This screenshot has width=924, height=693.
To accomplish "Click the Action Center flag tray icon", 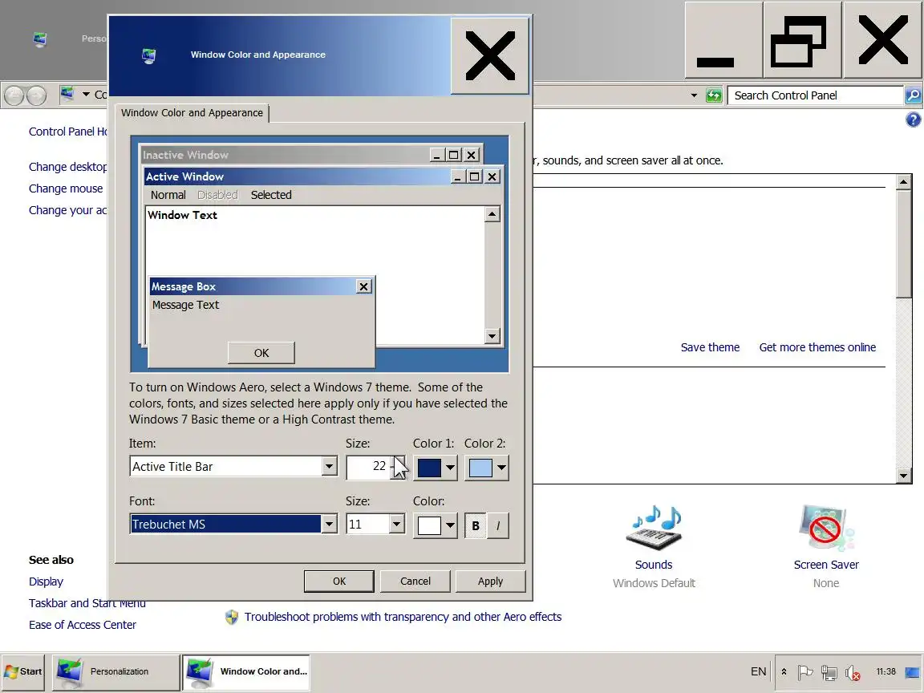I will pyautogui.click(x=805, y=672).
